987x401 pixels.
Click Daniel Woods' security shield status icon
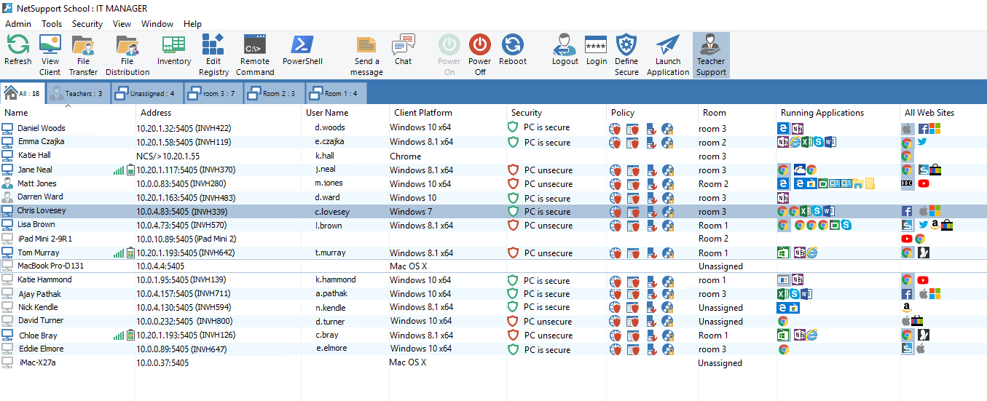click(513, 127)
